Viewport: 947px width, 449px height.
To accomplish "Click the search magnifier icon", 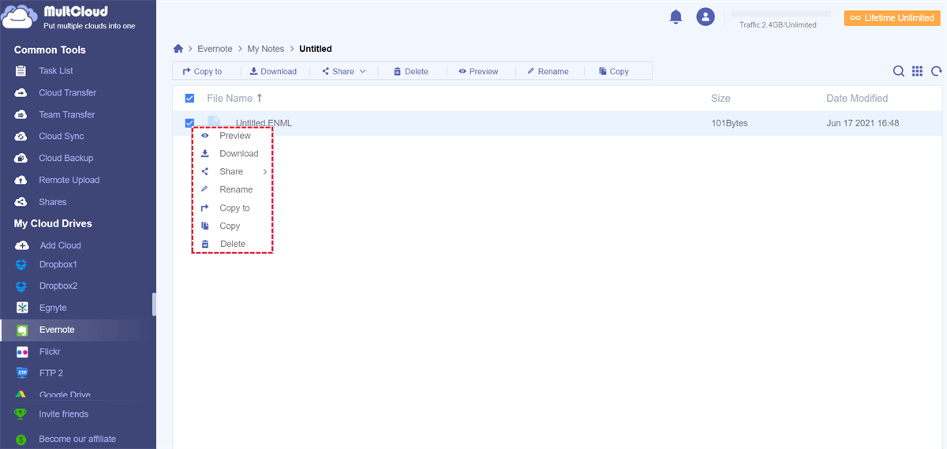I will tap(899, 71).
